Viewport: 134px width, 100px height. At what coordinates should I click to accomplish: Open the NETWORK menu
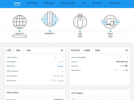[x=32, y=3]
